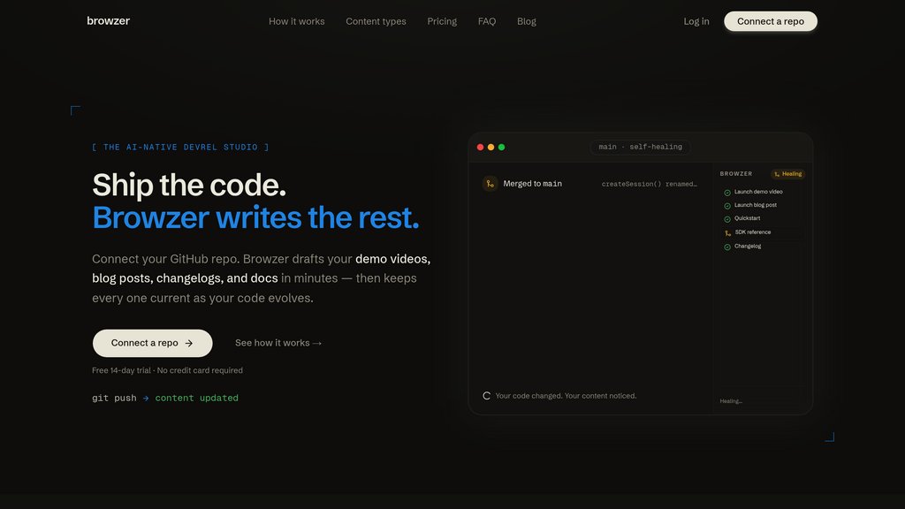Open the How it works nav link
The height and width of the screenshot is (509, 905).
click(297, 21)
